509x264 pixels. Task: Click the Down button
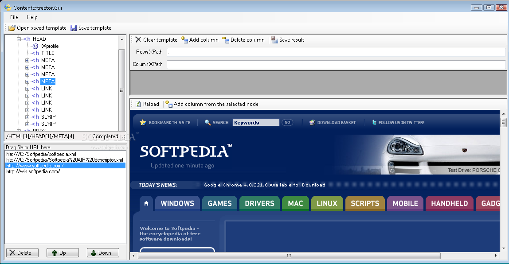click(x=103, y=252)
